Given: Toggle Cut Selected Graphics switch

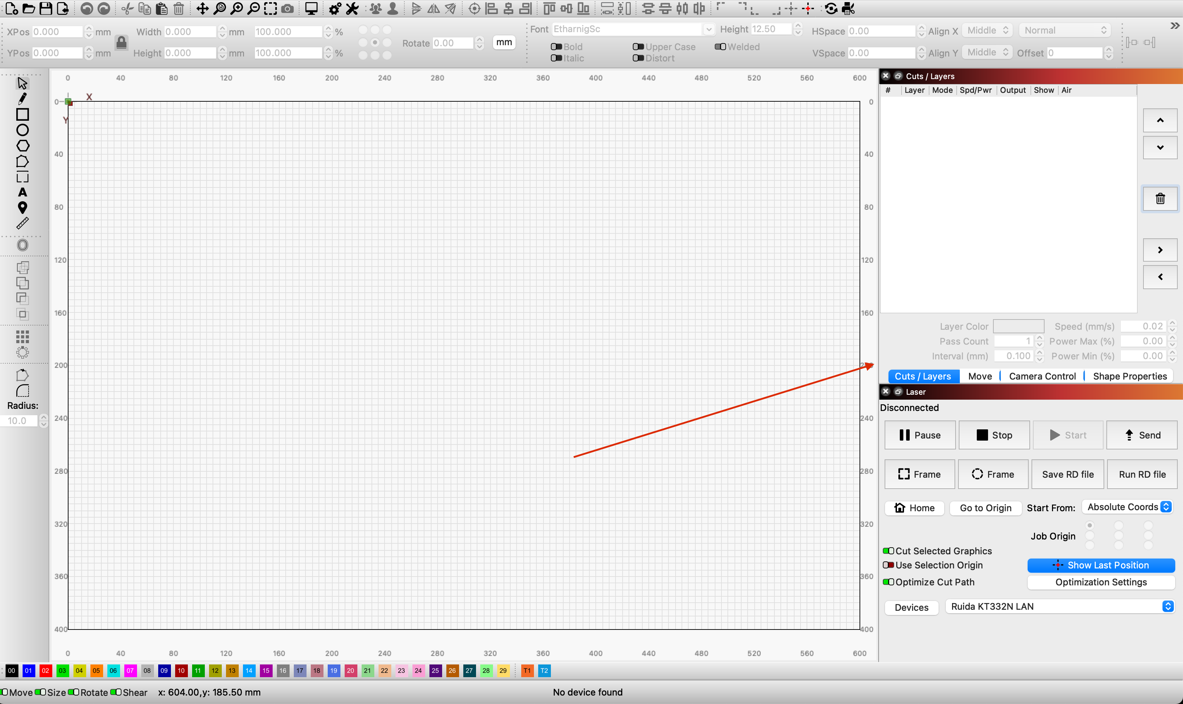Looking at the screenshot, I should (888, 551).
